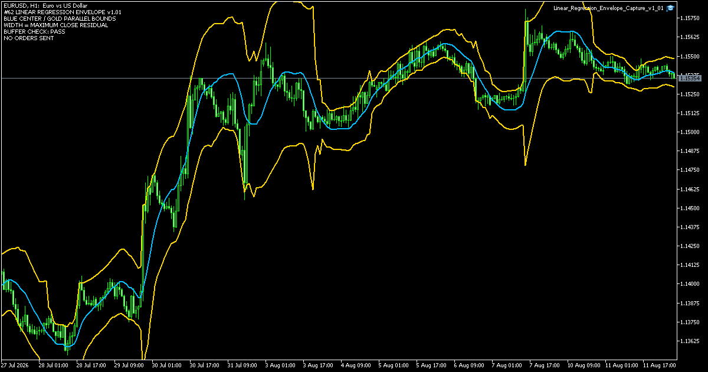This screenshot has width=708, height=372.
Task: Click the '10 Aug 09:00' time axis label
Action: tap(584, 365)
